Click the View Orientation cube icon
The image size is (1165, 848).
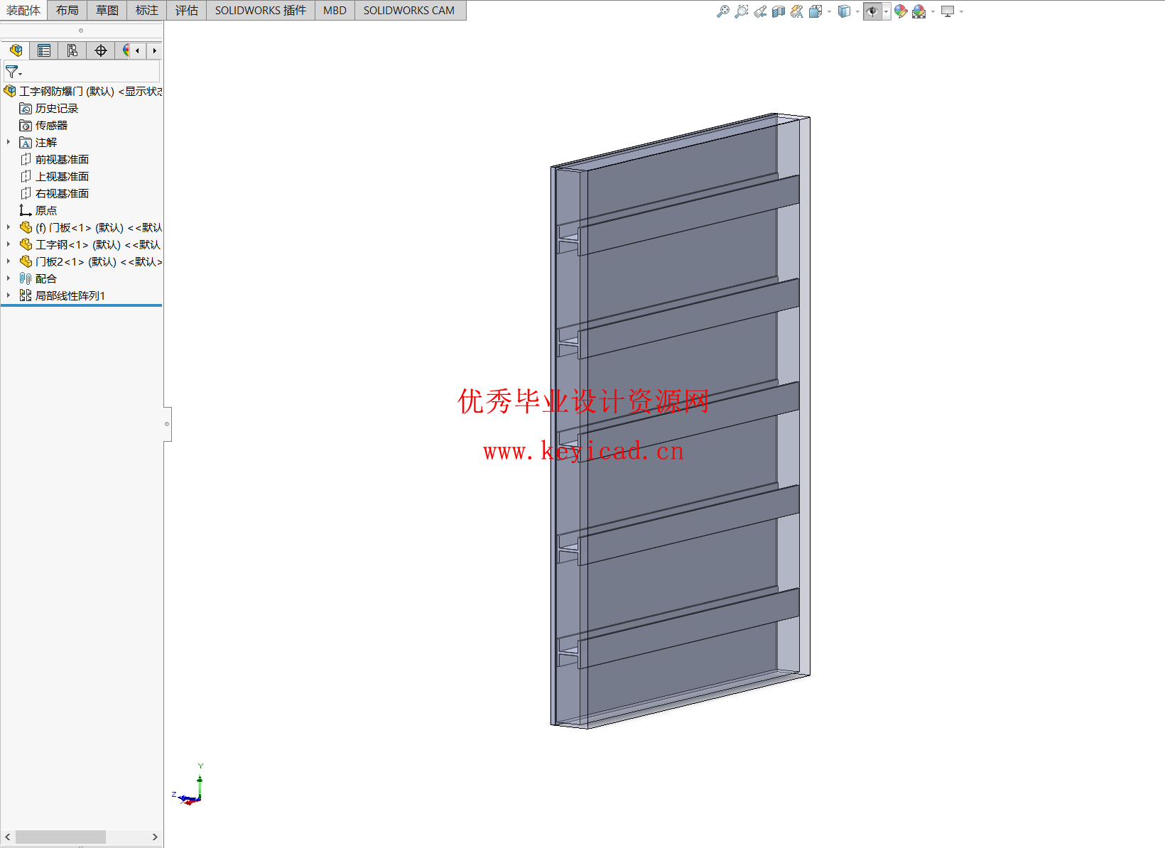tap(815, 11)
